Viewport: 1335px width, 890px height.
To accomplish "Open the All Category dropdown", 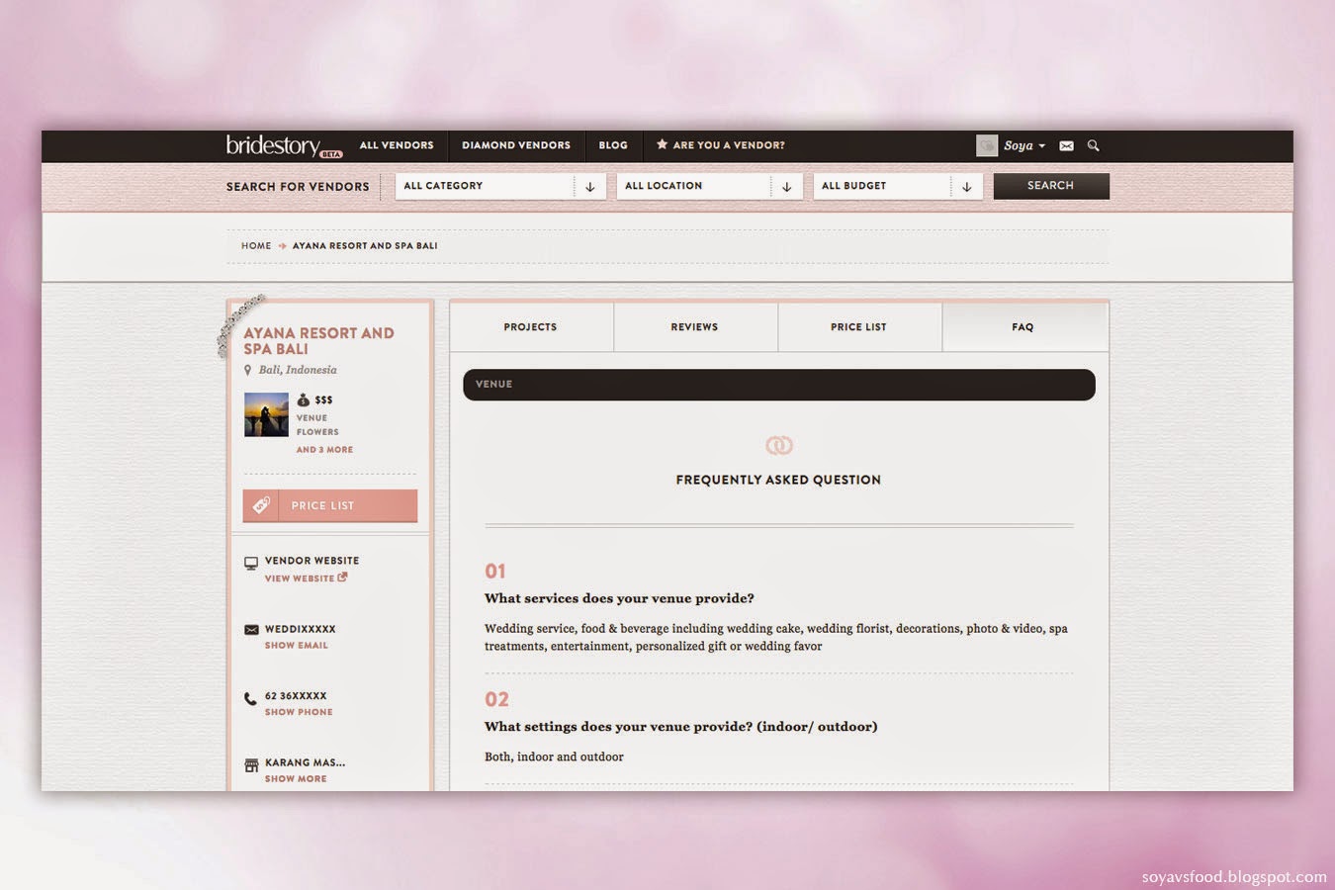I will [x=499, y=186].
